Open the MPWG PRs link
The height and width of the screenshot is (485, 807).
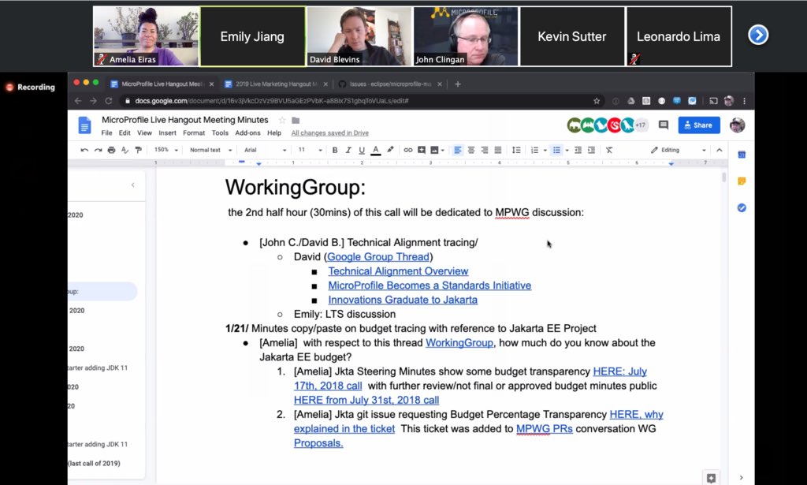click(545, 428)
